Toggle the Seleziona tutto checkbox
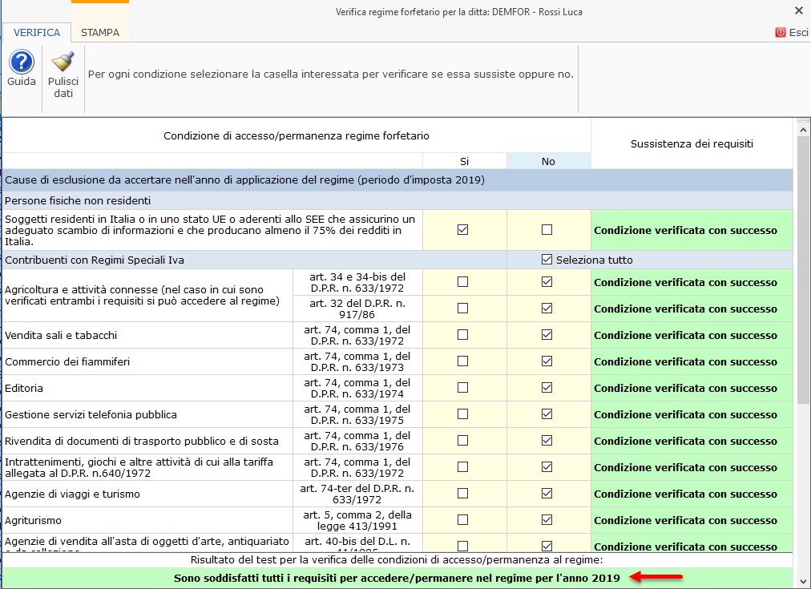The width and height of the screenshot is (811, 589). coord(546,259)
